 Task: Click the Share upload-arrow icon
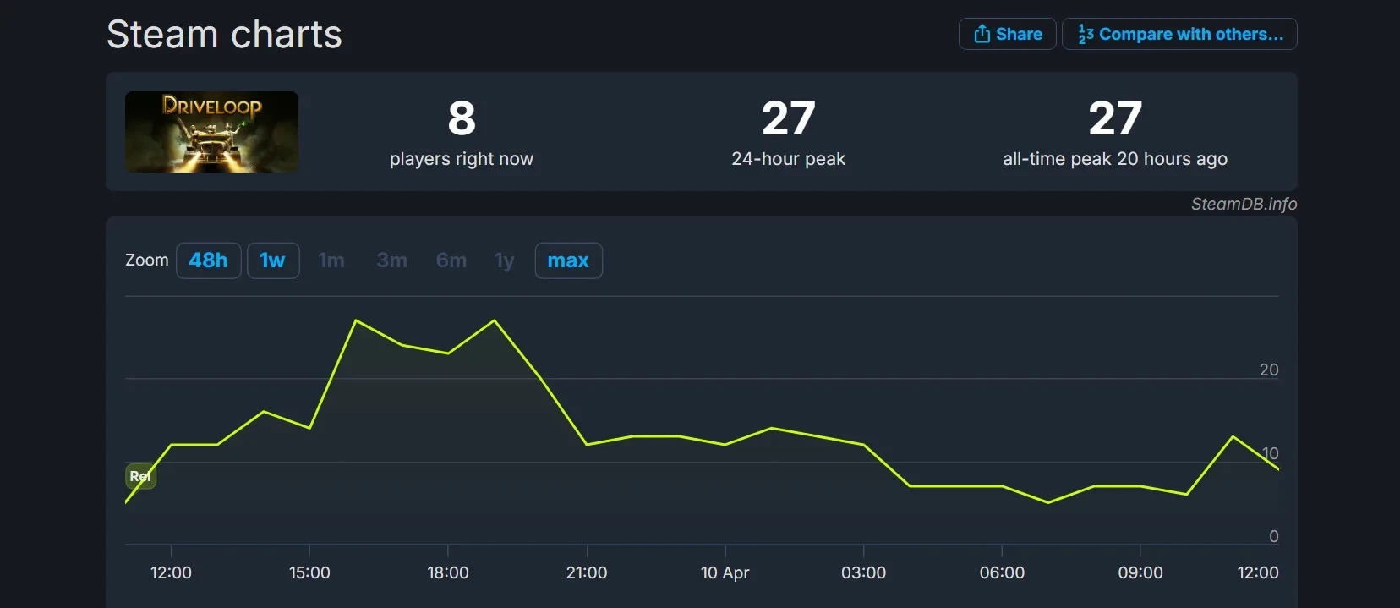982,34
